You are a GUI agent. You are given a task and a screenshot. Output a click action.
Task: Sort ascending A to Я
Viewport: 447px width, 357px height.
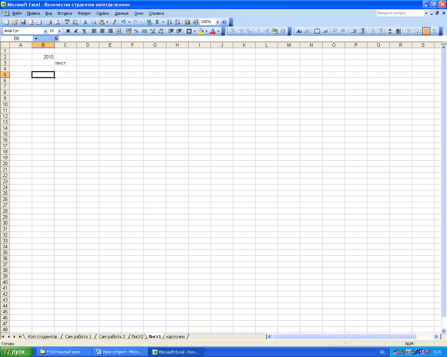(x=169, y=22)
